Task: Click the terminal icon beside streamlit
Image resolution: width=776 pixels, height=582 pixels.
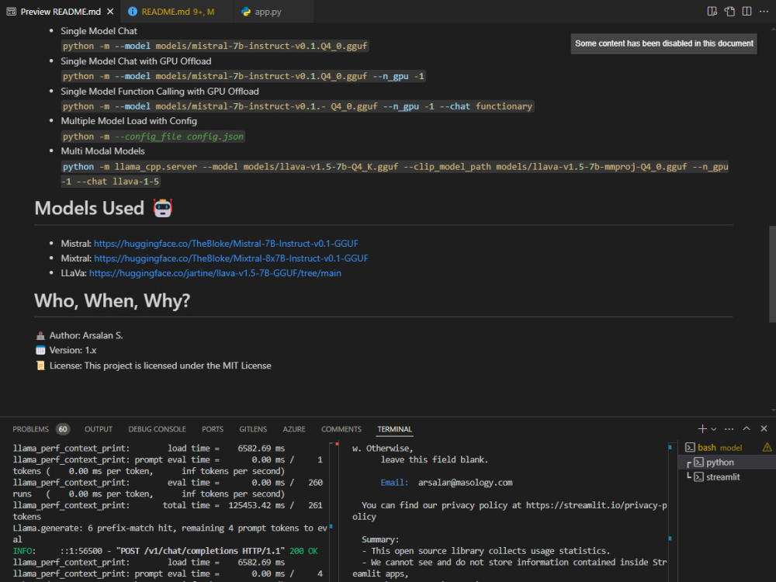Action: click(x=698, y=477)
